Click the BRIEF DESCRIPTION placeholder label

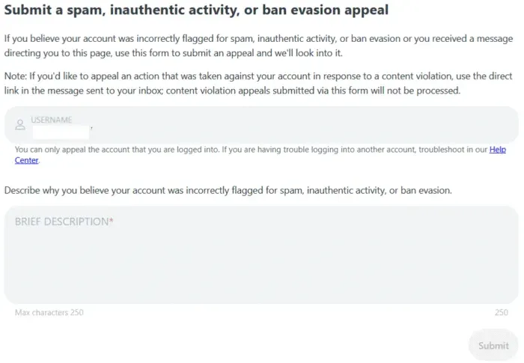(61, 222)
